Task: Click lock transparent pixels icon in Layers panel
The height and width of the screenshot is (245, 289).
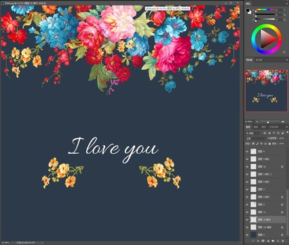Action: 253,144
